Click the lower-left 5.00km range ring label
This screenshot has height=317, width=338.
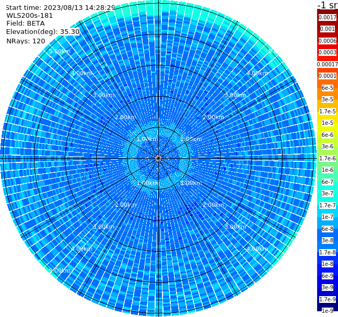[60, 271]
